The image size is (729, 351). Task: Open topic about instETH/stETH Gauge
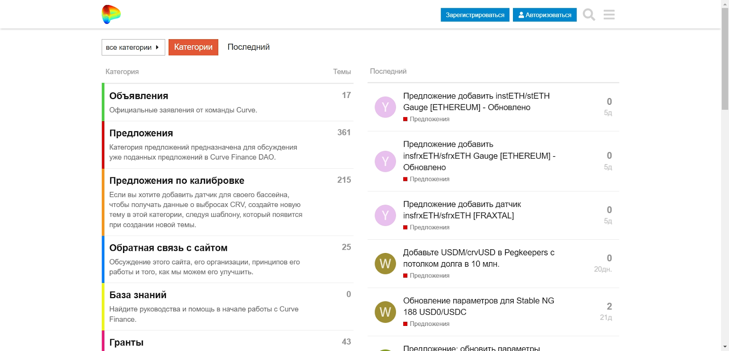[476, 102]
